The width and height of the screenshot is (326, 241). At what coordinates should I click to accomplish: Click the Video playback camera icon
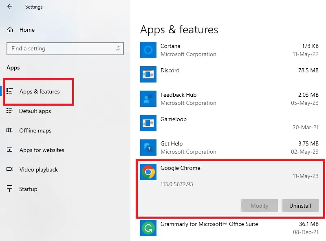point(10,169)
